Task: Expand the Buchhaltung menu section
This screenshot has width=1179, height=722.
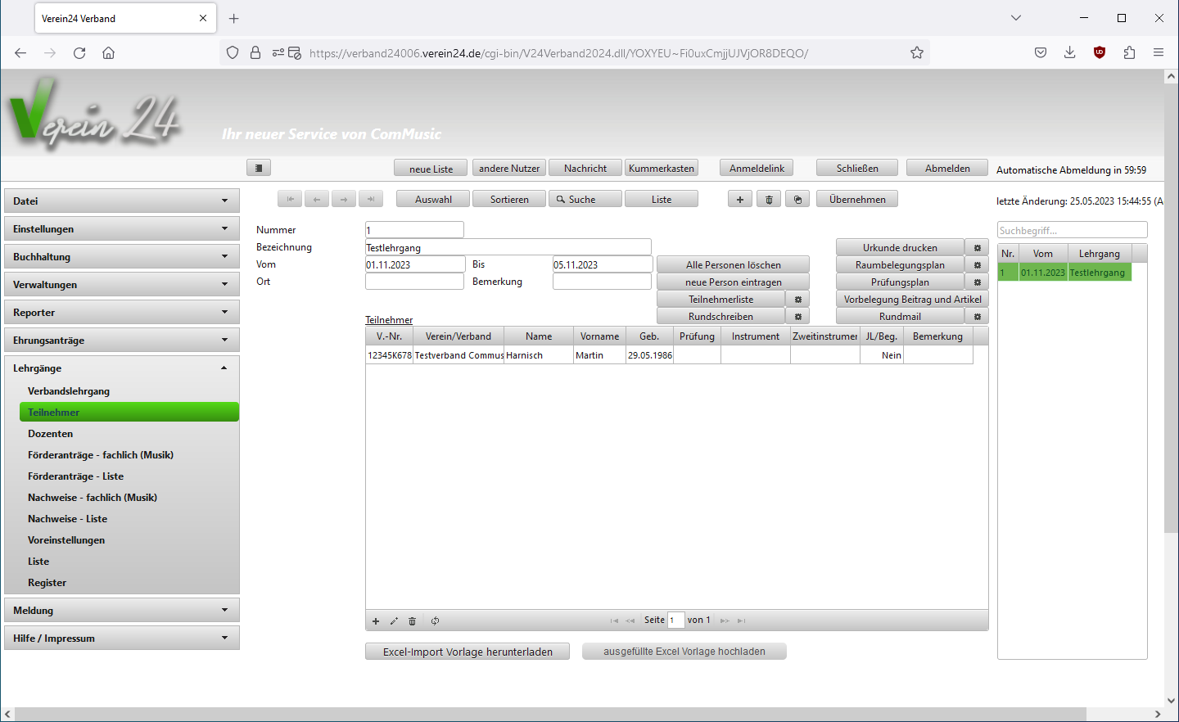Action: coord(122,256)
